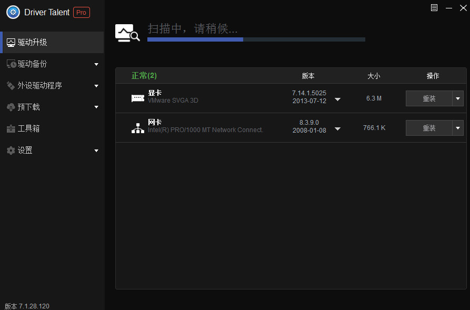This screenshot has height=310, width=470.
Task: Click the Driver Talent gear logo
Action: (x=13, y=12)
